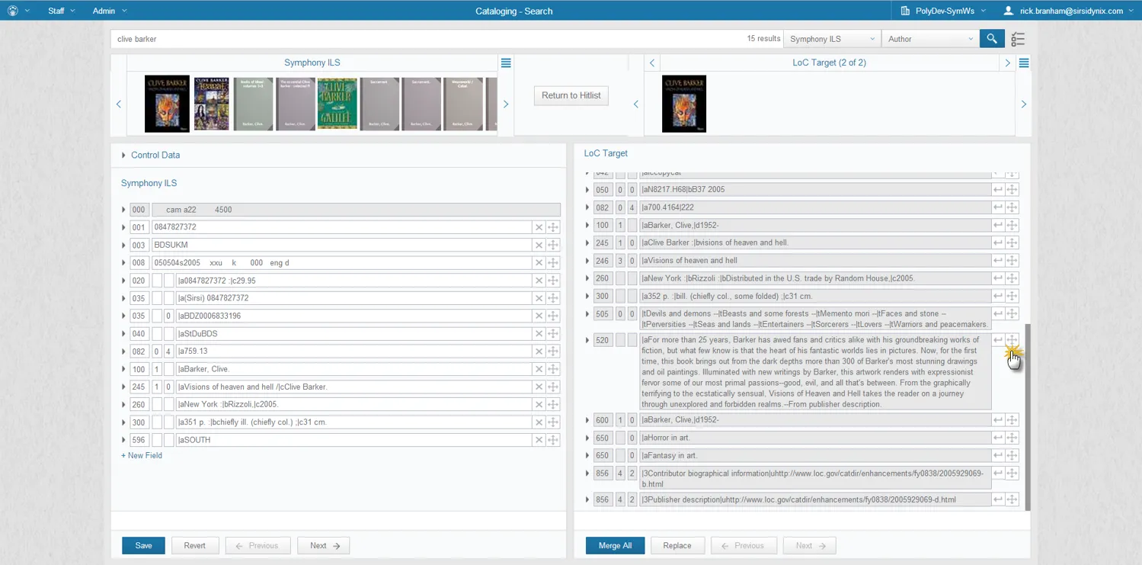Viewport: 1142px width, 565px height.
Task: Select the Galilee book cover thumbnail
Action: click(x=337, y=104)
